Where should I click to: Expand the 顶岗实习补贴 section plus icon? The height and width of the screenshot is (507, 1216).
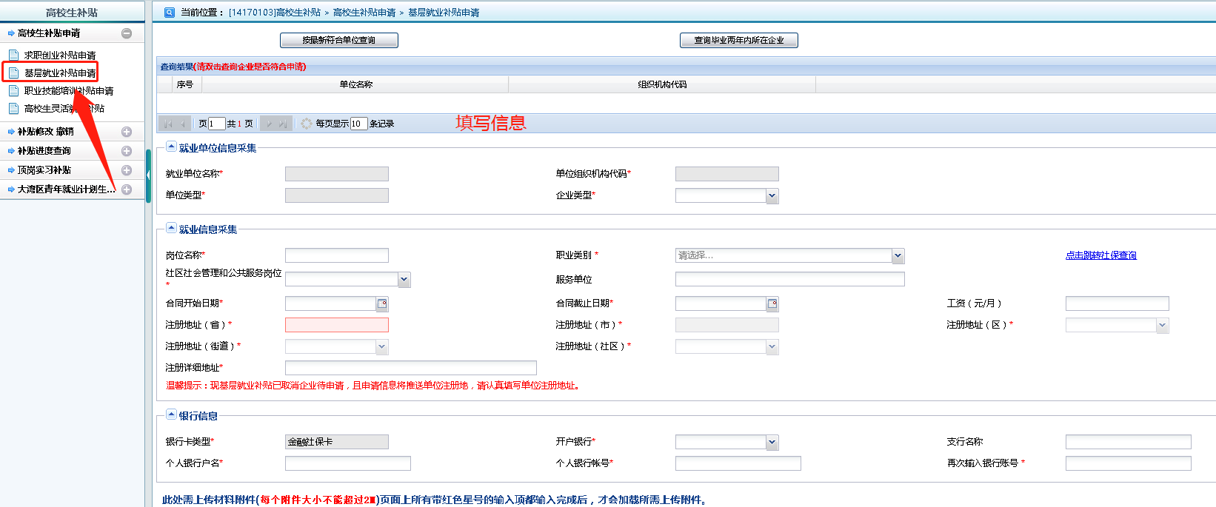pos(127,170)
